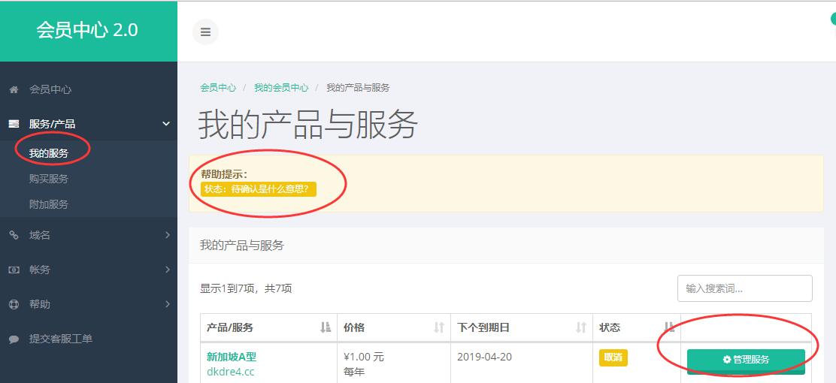
Task: Sort by 产品/服务 column sort icon
Action: click(x=326, y=327)
